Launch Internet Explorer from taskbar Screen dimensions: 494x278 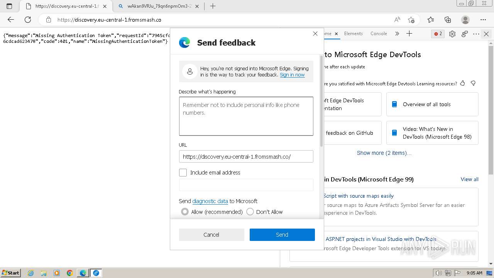coord(30,273)
